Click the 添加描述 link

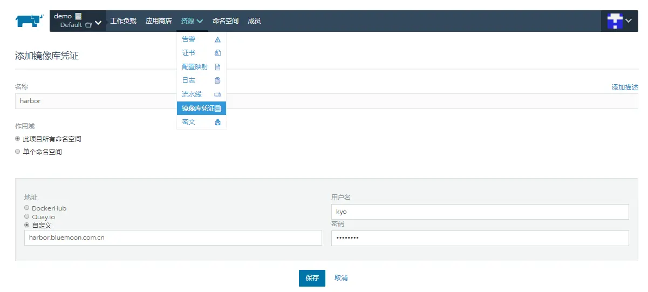(625, 87)
